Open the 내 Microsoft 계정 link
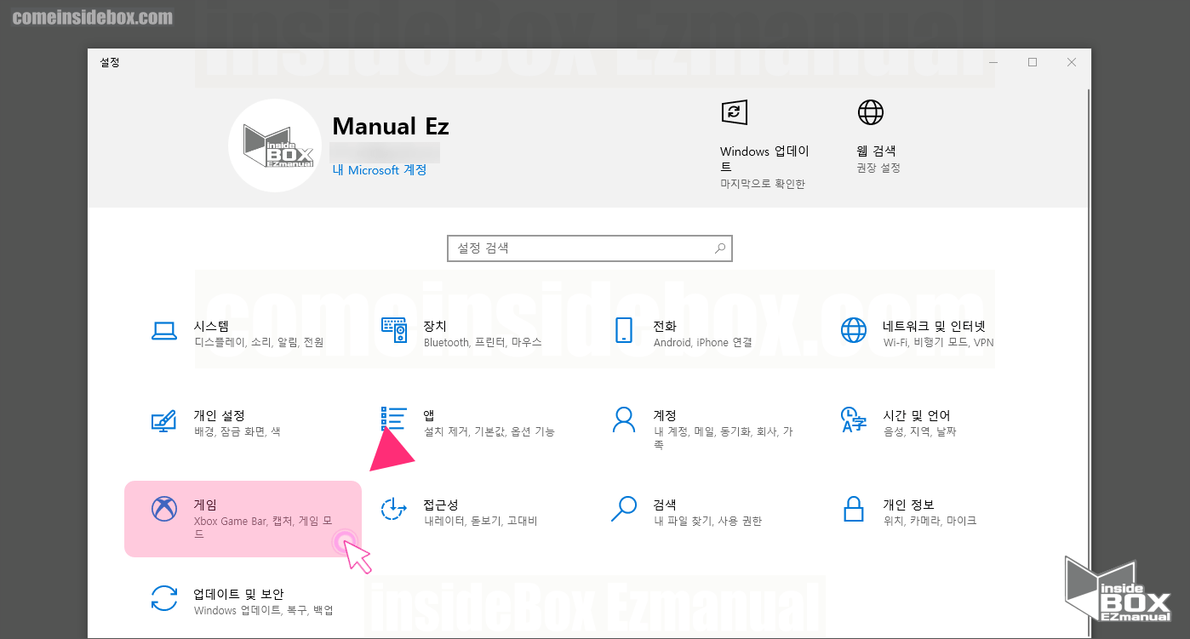 coord(380,170)
